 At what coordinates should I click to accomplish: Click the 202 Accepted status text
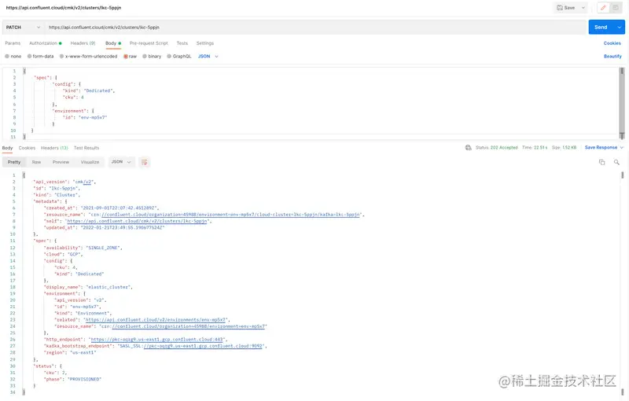[x=504, y=148]
